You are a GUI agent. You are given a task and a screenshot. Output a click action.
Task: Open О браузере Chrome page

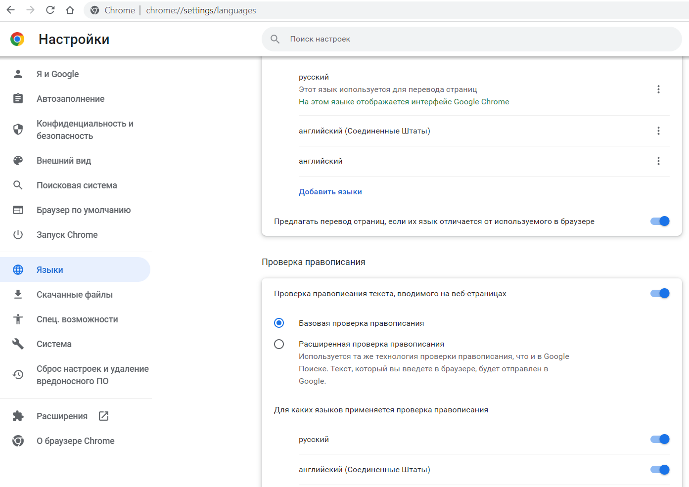75,441
